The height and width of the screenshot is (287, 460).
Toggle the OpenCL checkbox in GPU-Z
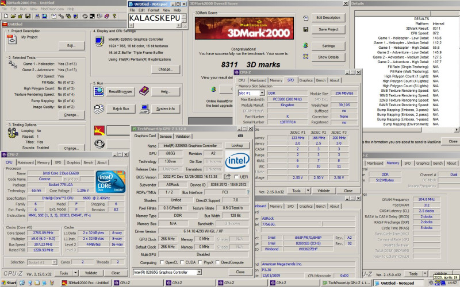click(x=162, y=262)
